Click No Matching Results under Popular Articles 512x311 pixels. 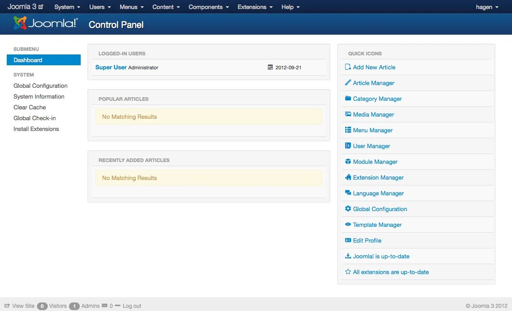(x=129, y=117)
